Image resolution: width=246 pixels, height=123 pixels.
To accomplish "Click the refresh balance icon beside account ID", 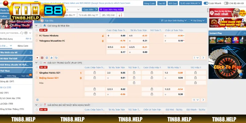I will tap(22, 33).
